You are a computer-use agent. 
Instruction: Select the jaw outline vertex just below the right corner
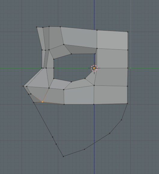point(121,120)
